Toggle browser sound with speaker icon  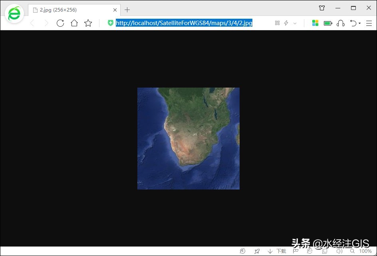pyautogui.click(x=339, y=251)
